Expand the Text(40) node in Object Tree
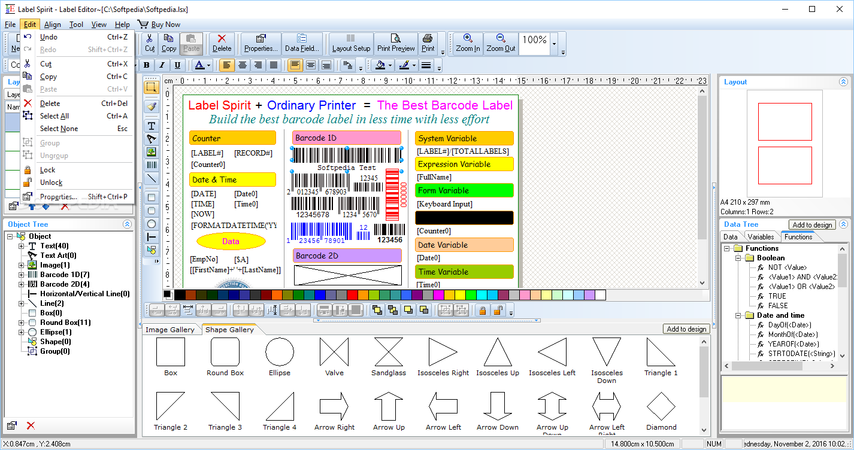This screenshot has height=450, width=854. [22, 246]
